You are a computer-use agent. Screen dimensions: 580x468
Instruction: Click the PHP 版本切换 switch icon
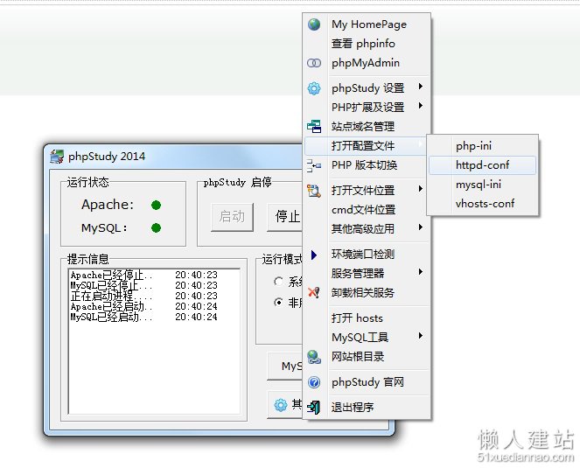314,165
